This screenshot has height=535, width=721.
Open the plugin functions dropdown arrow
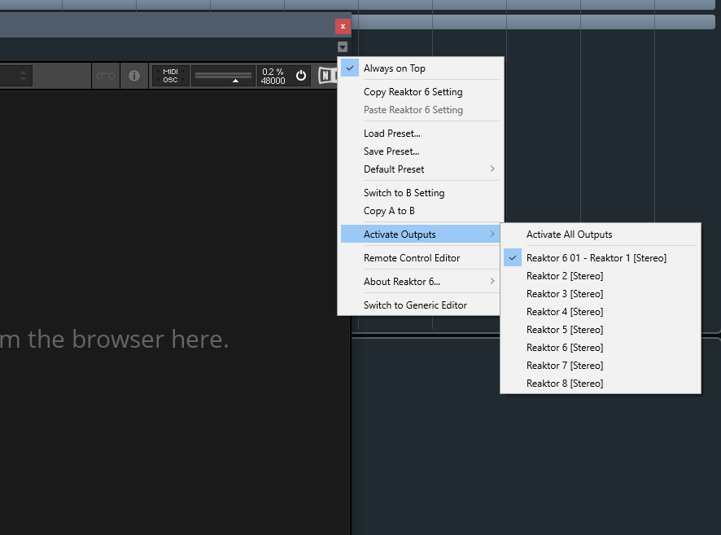pyautogui.click(x=343, y=47)
